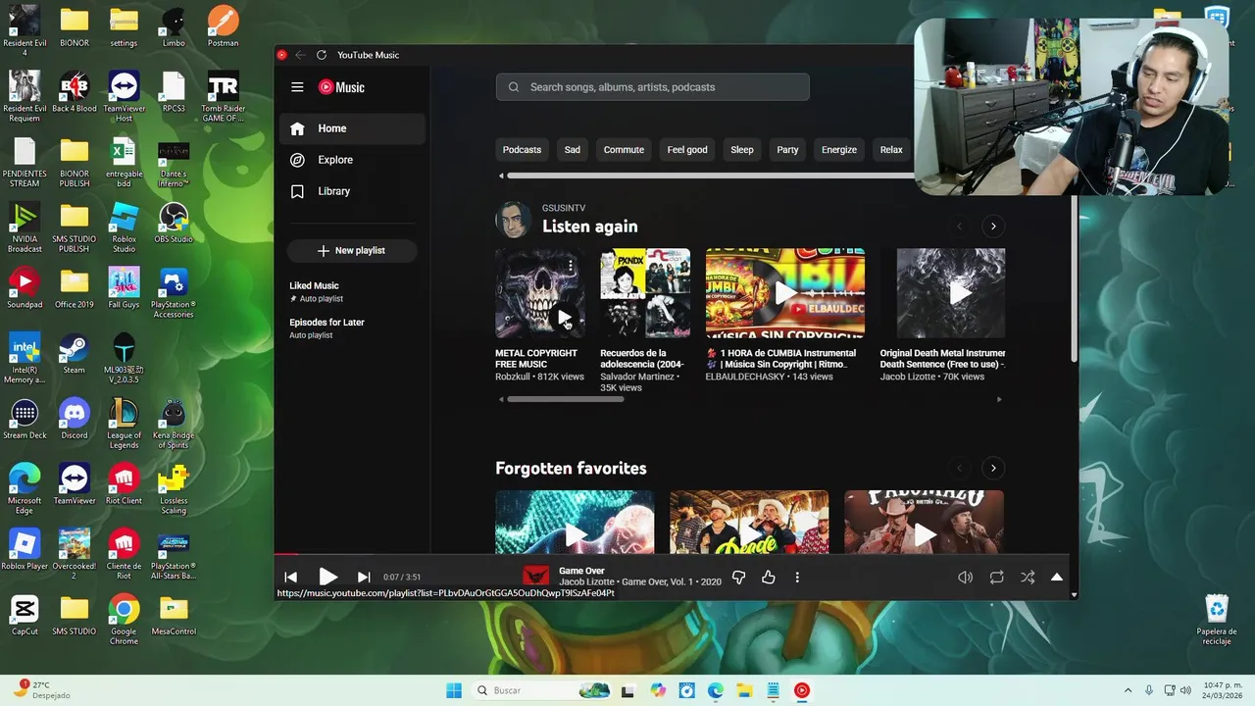Go back using the title bar arrow
Screen dimensions: 1255x706
[300, 55]
